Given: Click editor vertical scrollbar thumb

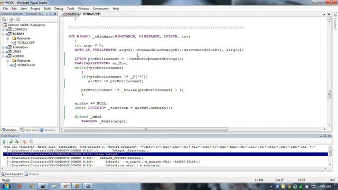Looking at the screenshot, I should (328, 94).
